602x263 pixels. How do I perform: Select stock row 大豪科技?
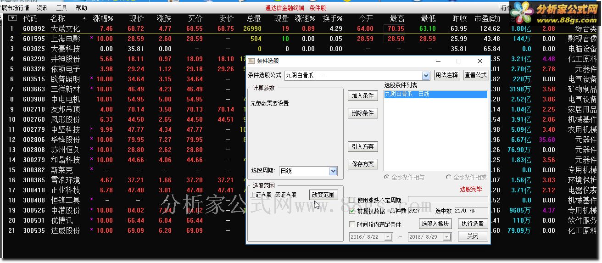pos(301,49)
